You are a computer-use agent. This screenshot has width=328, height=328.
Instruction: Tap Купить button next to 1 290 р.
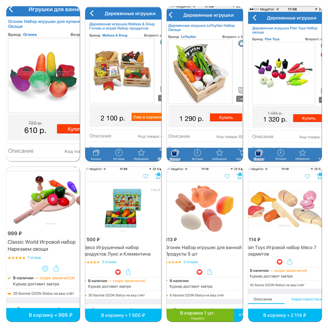226,118
